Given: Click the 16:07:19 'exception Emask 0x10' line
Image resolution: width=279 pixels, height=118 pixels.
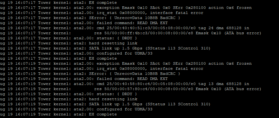Looking at the screenshot, I should [126, 64].
